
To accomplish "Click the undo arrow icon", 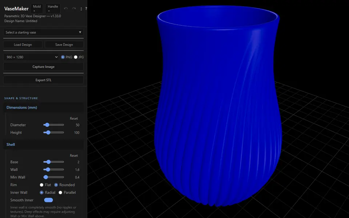I will click(66, 8).
